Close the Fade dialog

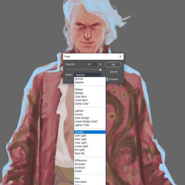(x=120, y=56)
